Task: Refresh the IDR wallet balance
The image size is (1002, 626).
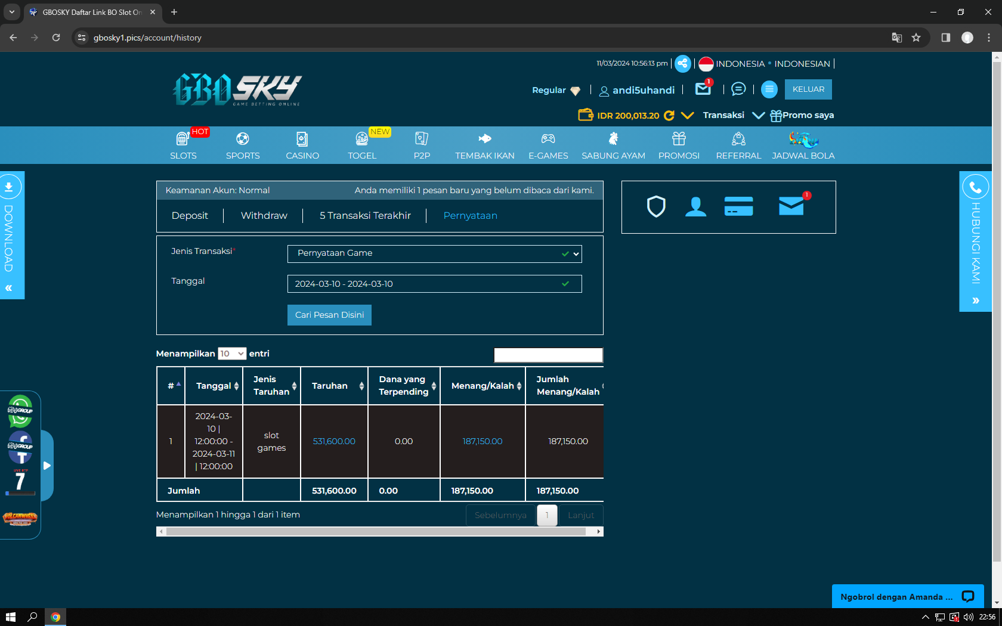Action: click(x=669, y=116)
